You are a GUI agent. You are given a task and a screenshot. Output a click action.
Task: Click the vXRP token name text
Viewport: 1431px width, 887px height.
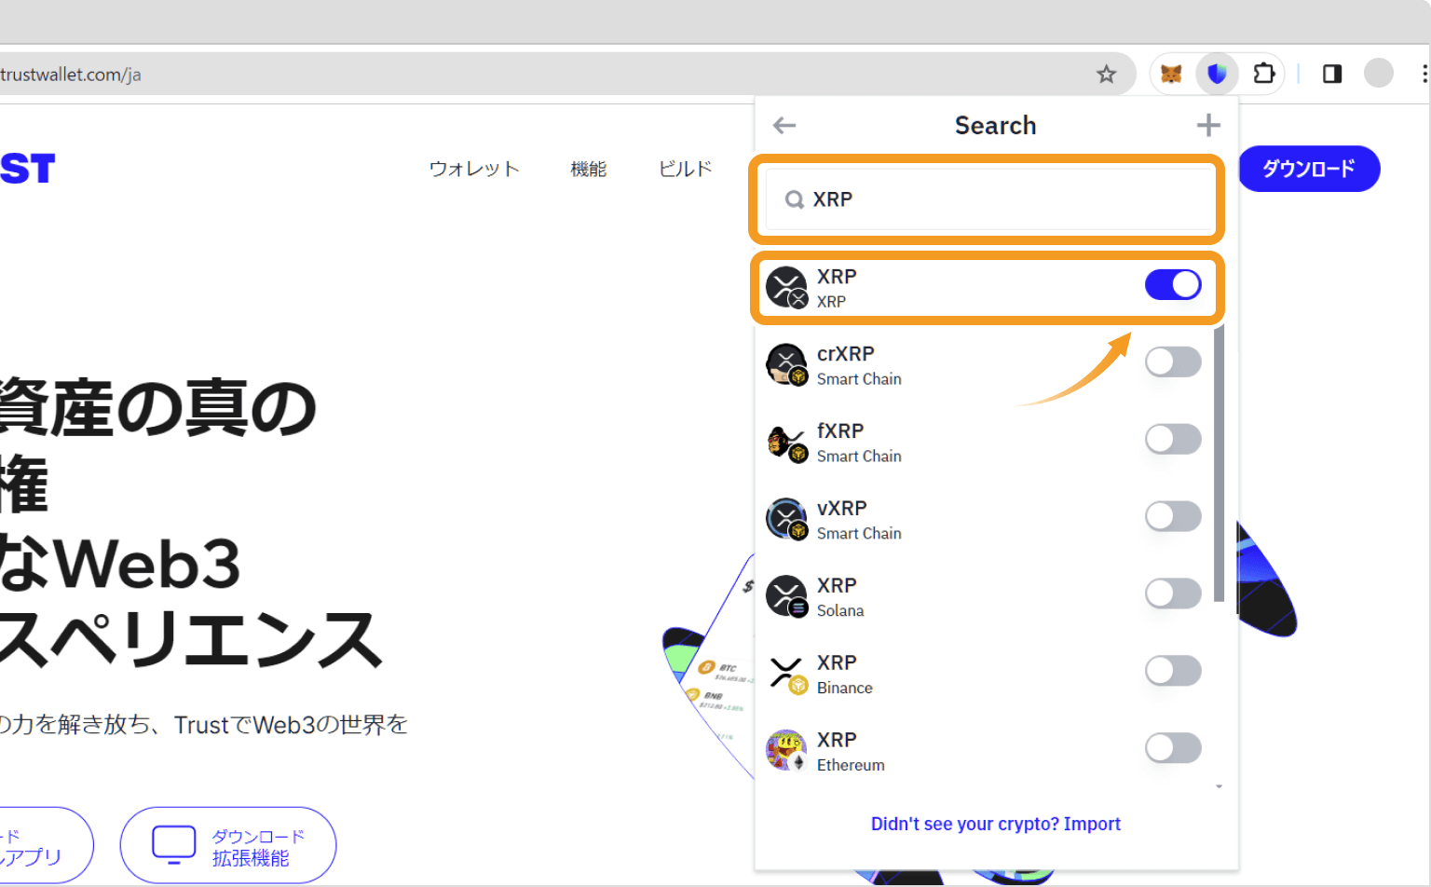841,509
